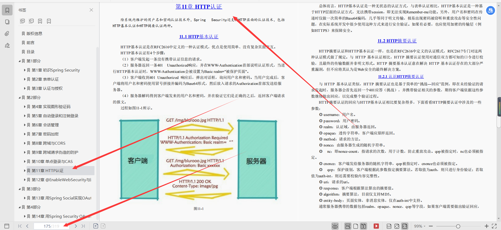The width and height of the screenshot is (501, 230).
Task: Follow the 11.2 HTTP摘要认证 heading link
Action: [397, 41]
